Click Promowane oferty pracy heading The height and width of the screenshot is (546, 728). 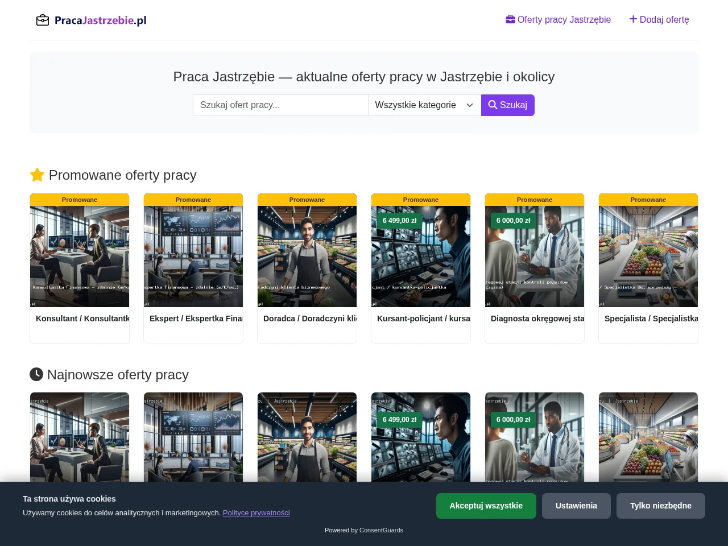click(113, 175)
